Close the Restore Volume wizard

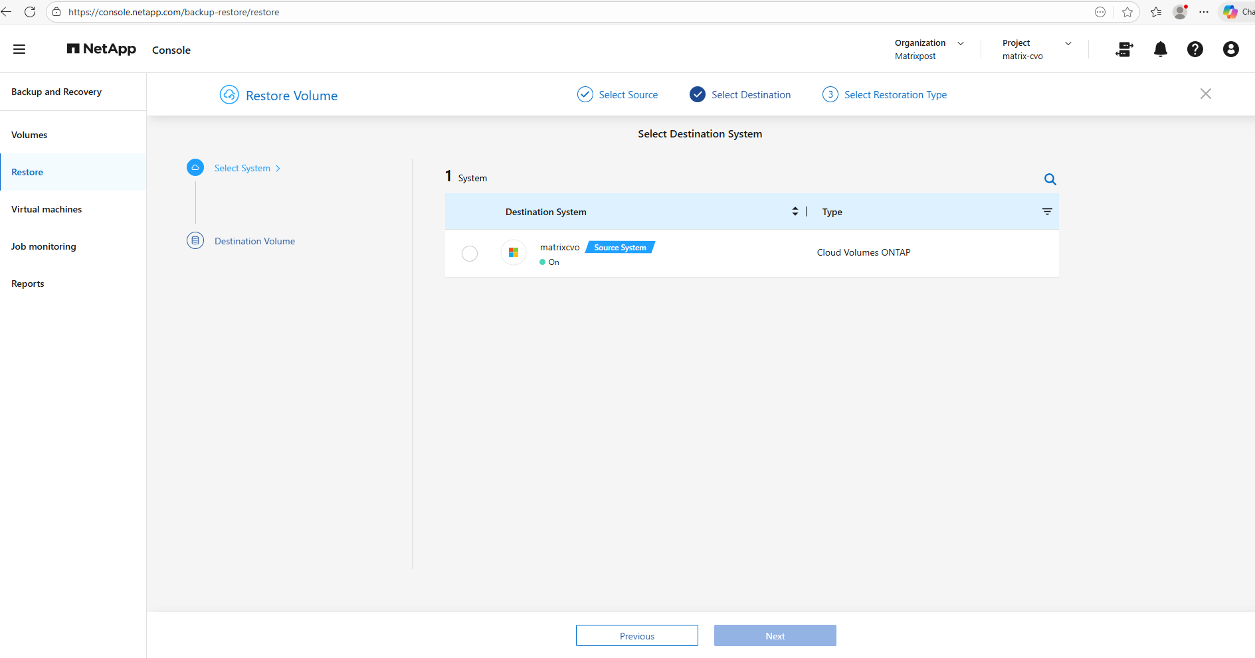(1205, 94)
